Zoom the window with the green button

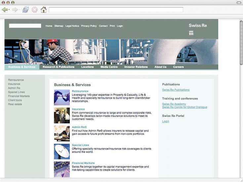pos(13,3)
